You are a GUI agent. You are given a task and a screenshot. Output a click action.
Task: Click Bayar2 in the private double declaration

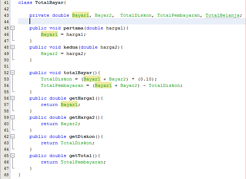click(x=103, y=15)
